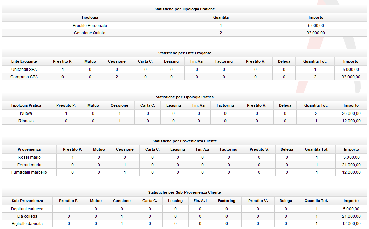This screenshot has height=229, width=369.
Task: Select the Compass SPA row
Action: pos(184,77)
